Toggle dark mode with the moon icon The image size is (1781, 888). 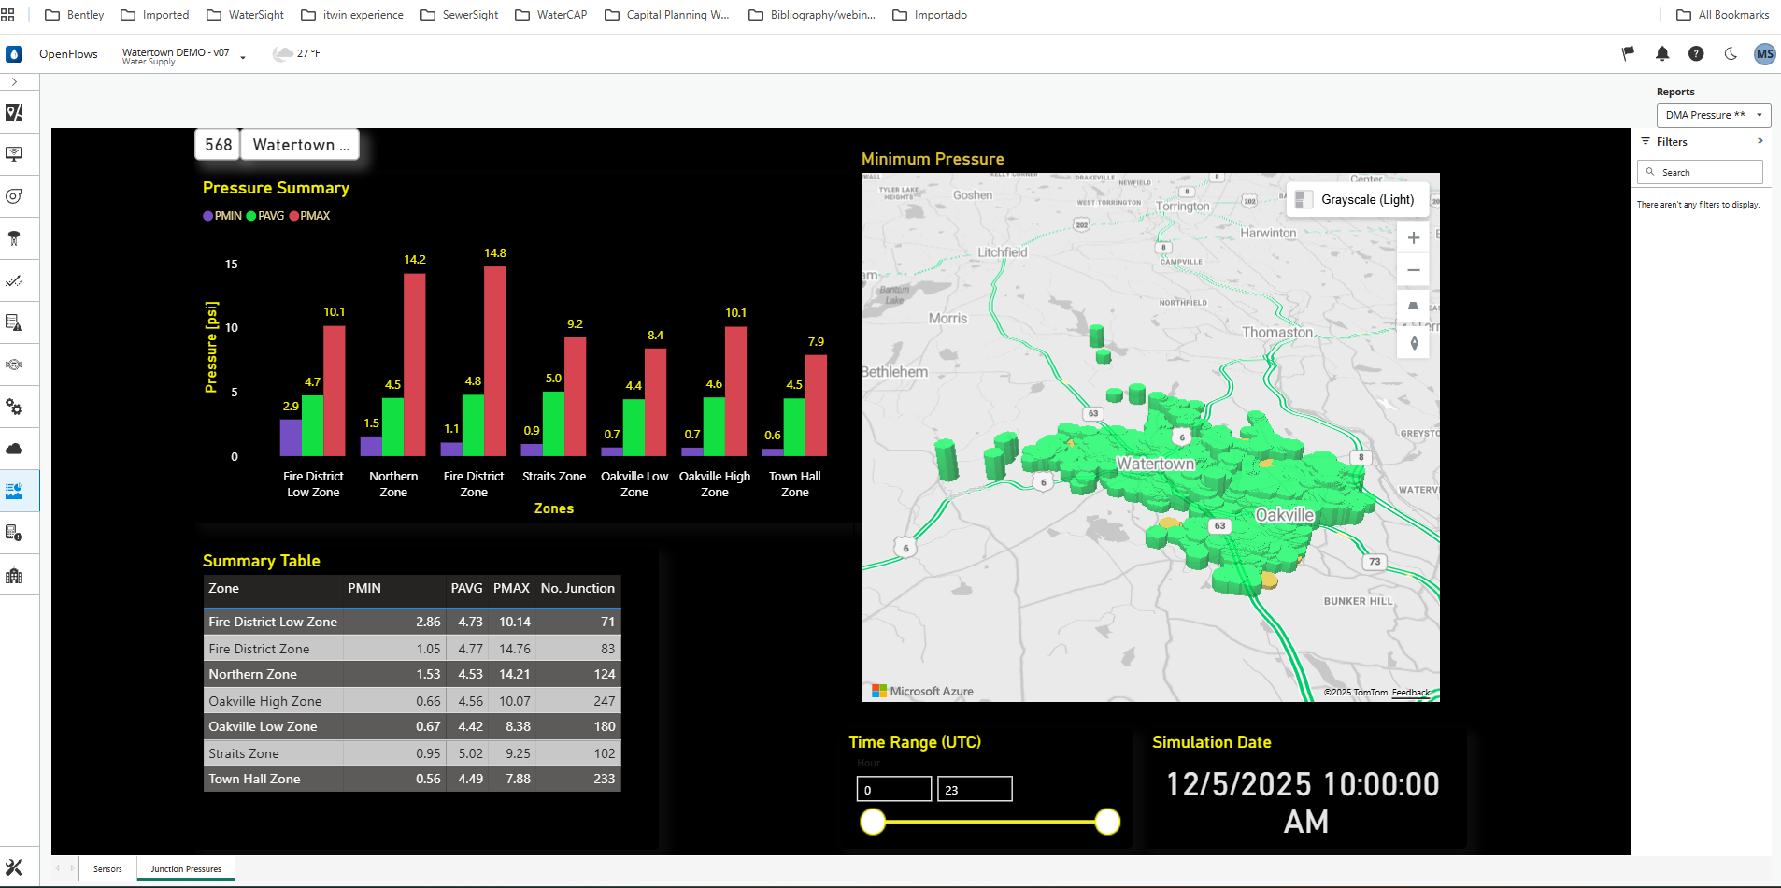1731,54
